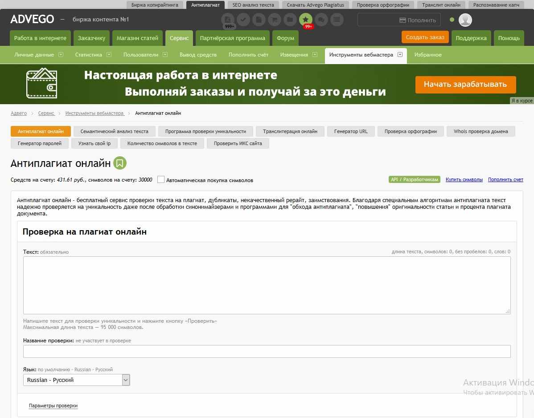Click the wallet icon in banner
This screenshot has width=534, height=418.
click(x=41, y=83)
